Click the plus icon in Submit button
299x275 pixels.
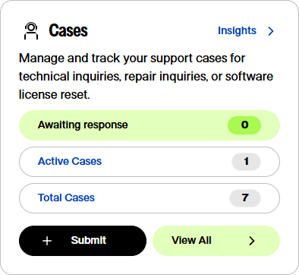[47, 241]
